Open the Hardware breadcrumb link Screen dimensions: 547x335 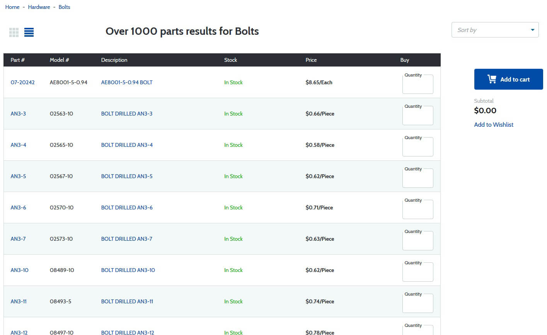point(39,7)
